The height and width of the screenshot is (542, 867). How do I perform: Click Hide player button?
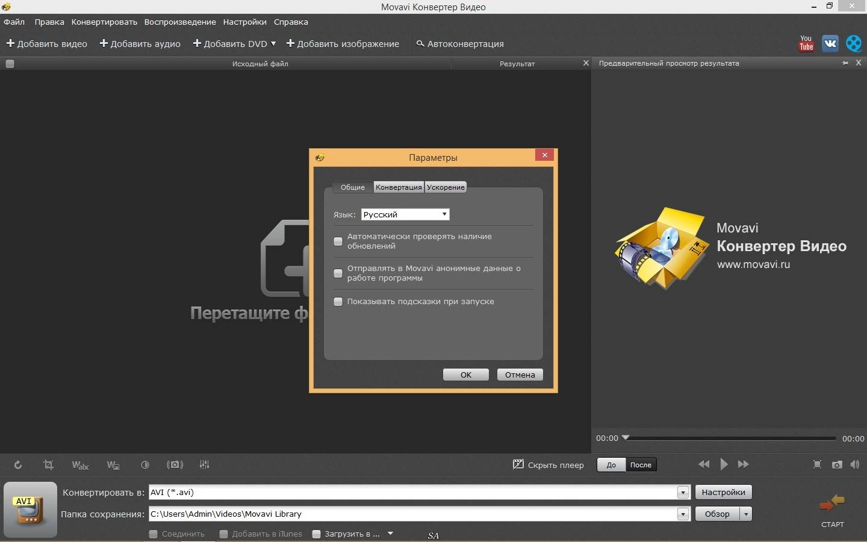(x=548, y=464)
